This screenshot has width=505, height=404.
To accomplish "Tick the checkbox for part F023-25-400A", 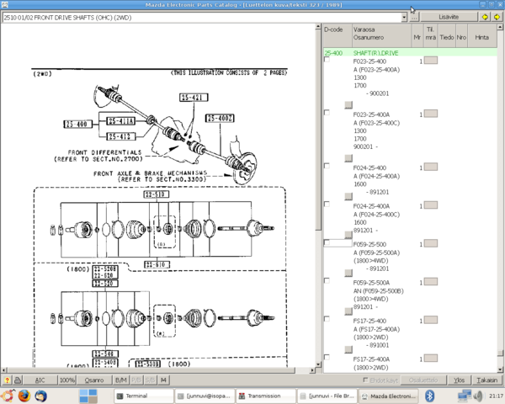I will [x=327, y=113].
